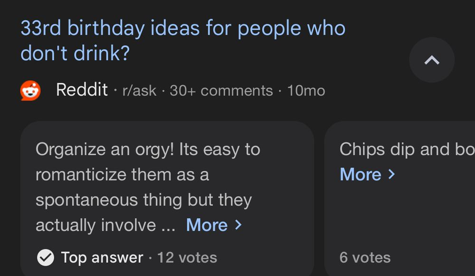
Task: Click the 6 votes label
Action: pyautogui.click(x=364, y=258)
